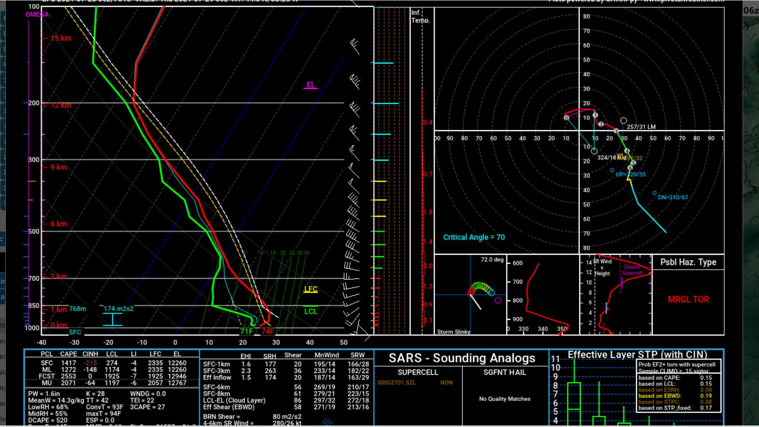
Task: Click the maxT = 94F value
Action: [103, 414]
